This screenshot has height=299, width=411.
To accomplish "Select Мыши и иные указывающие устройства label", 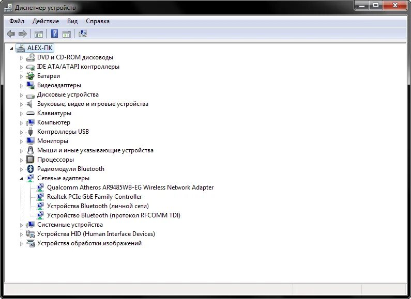I will click(x=95, y=150).
